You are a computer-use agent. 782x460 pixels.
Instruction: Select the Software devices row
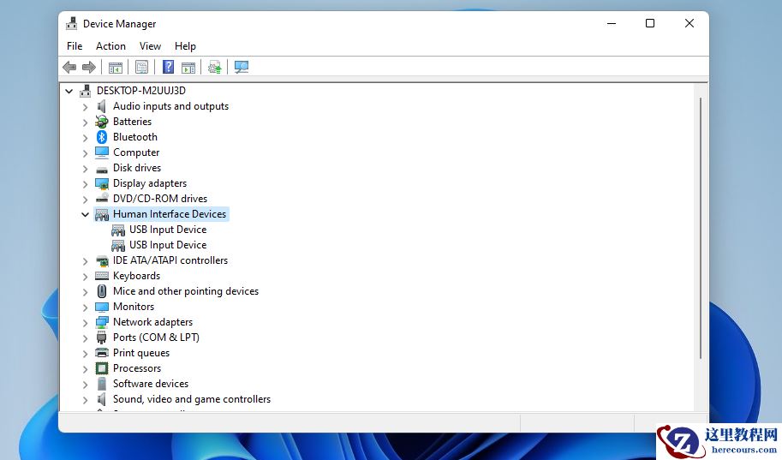pyautogui.click(x=151, y=384)
